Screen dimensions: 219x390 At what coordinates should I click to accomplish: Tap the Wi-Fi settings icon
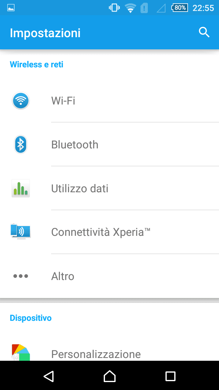(x=21, y=101)
